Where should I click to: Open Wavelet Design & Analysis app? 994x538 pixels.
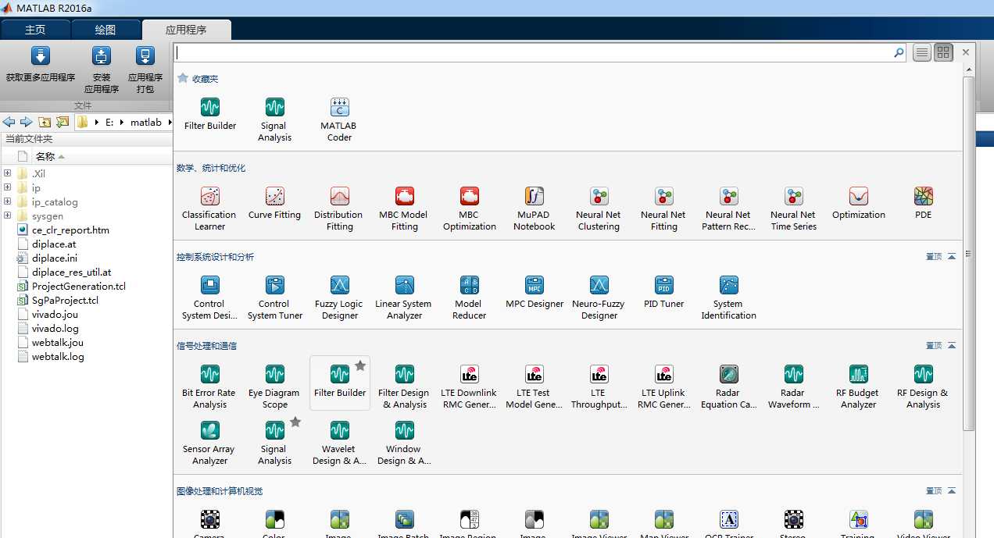click(x=339, y=443)
